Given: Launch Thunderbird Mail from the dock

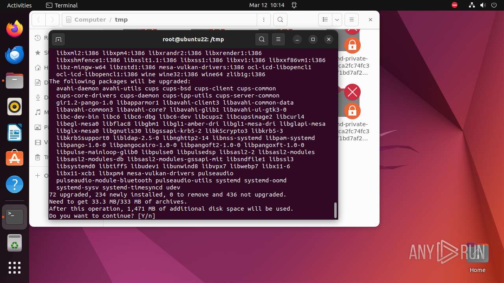Looking at the screenshot, I should 15,55.
